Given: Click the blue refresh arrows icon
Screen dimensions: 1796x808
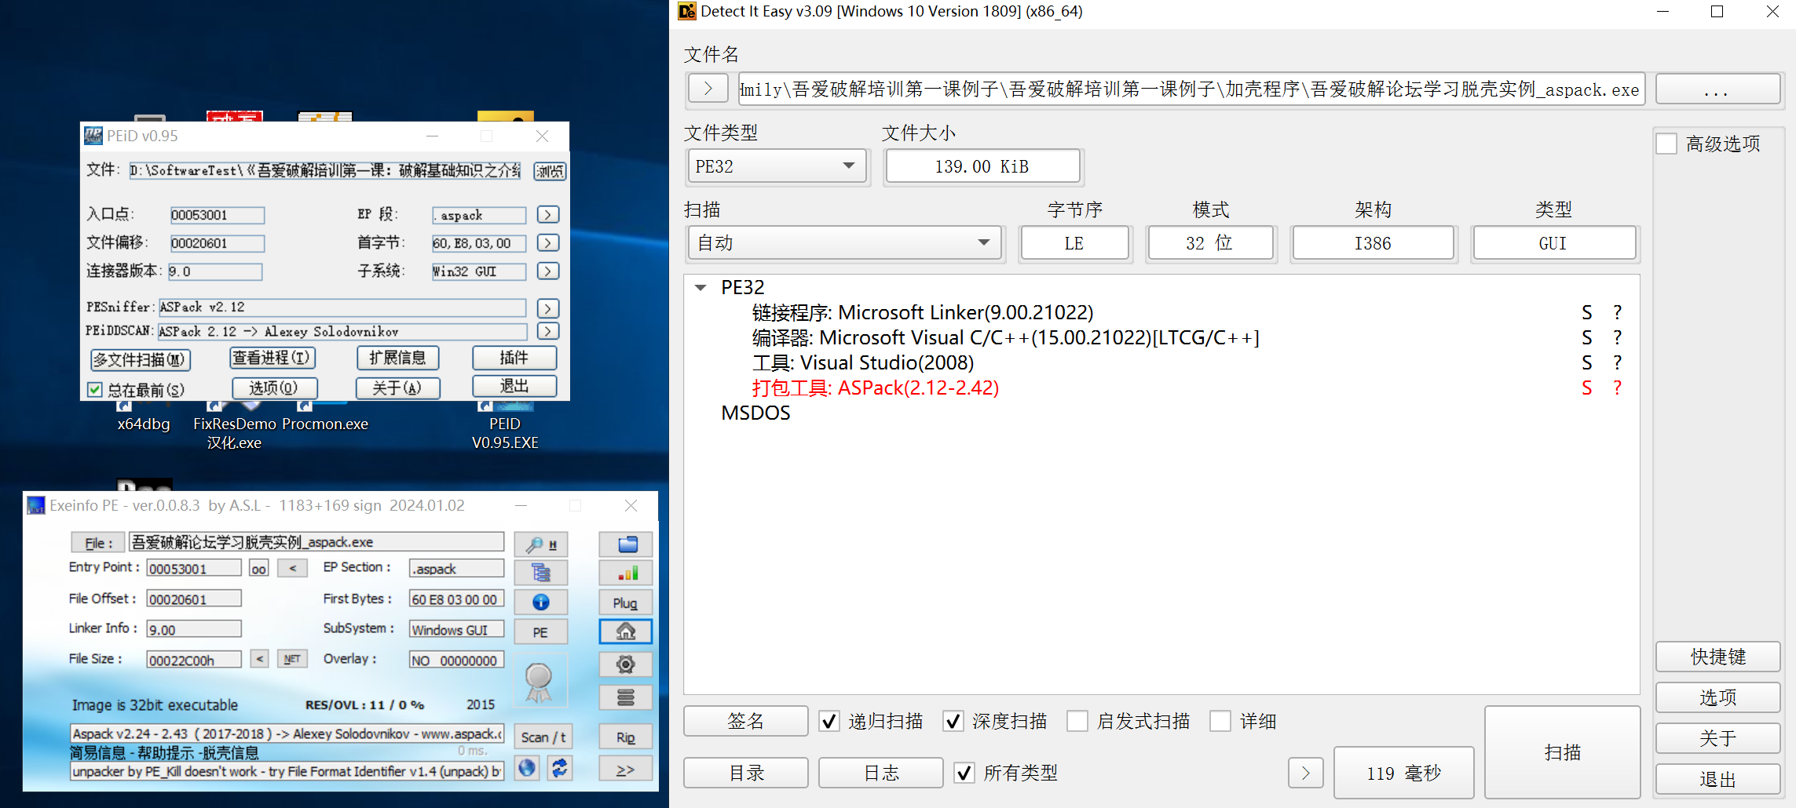Looking at the screenshot, I should 559,768.
